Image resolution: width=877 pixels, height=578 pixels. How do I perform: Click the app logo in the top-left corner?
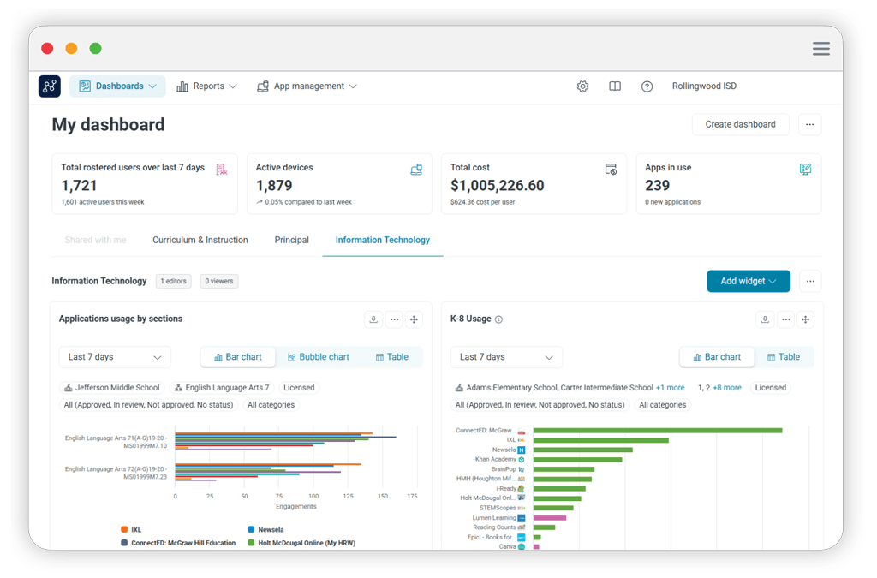[x=49, y=86]
